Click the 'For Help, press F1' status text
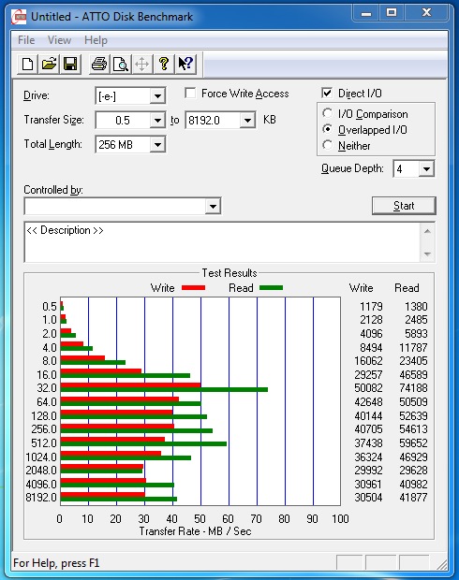 point(56,563)
